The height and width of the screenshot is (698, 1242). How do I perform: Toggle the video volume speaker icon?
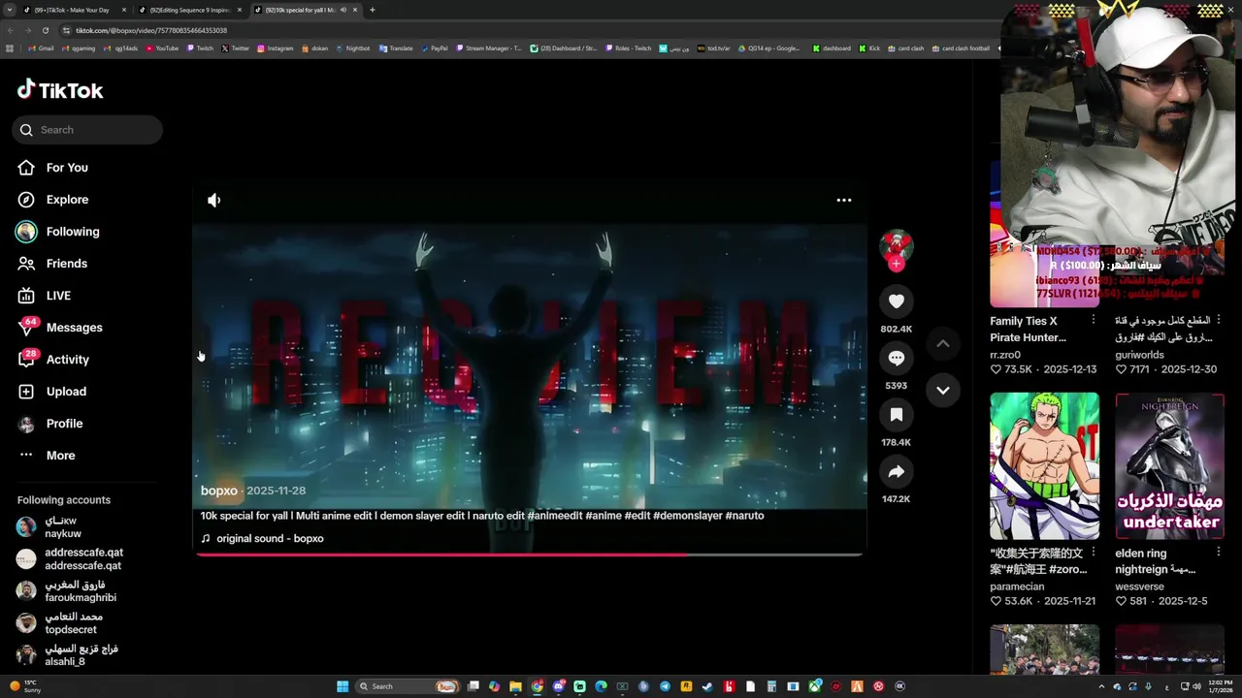click(214, 200)
